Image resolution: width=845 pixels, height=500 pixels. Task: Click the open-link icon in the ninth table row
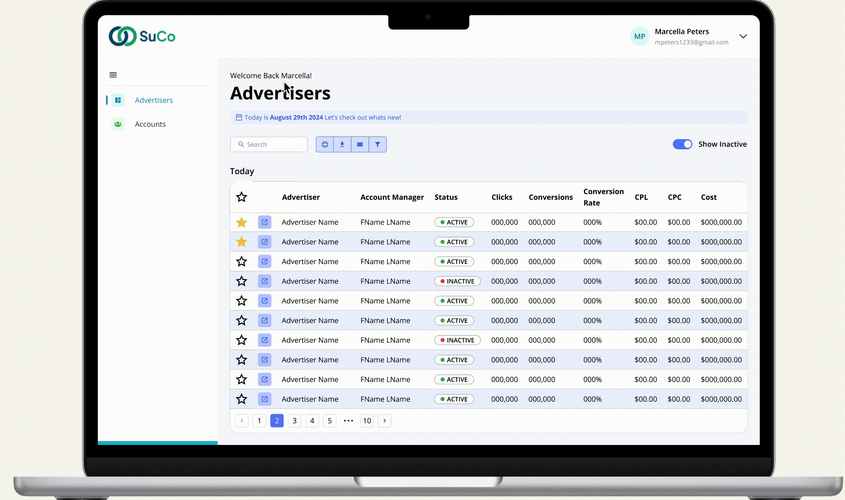tap(265, 379)
